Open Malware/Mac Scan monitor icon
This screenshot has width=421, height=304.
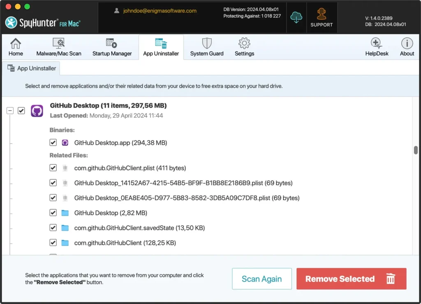58,43
